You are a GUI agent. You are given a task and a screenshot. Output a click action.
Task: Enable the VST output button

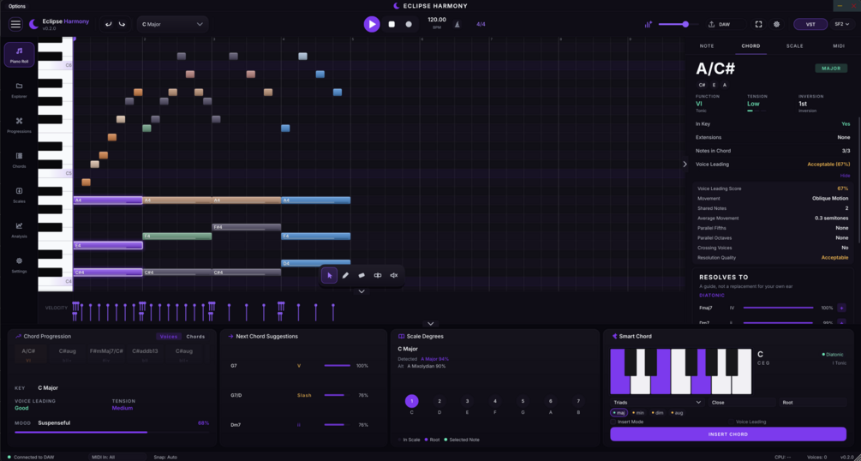810,24
